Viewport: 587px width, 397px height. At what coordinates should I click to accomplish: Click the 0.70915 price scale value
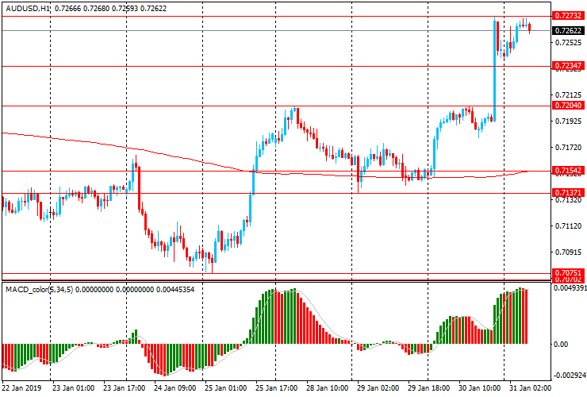coord(568,252)
